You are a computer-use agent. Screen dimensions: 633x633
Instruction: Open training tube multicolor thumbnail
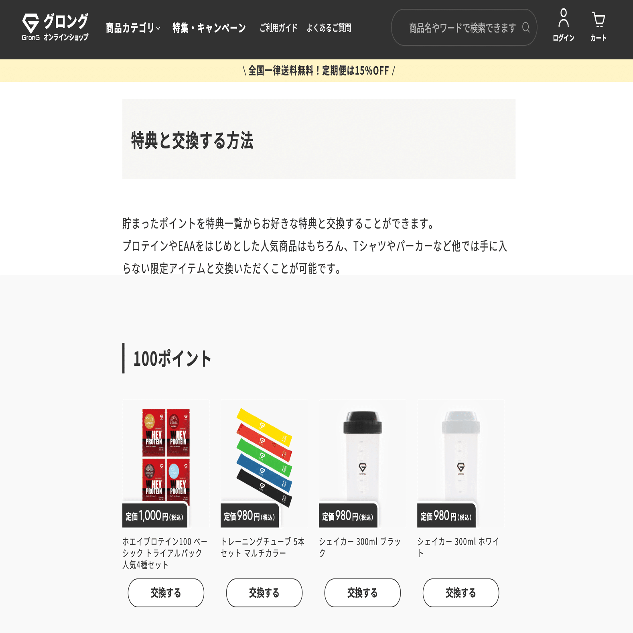click(x=264, y=463)
